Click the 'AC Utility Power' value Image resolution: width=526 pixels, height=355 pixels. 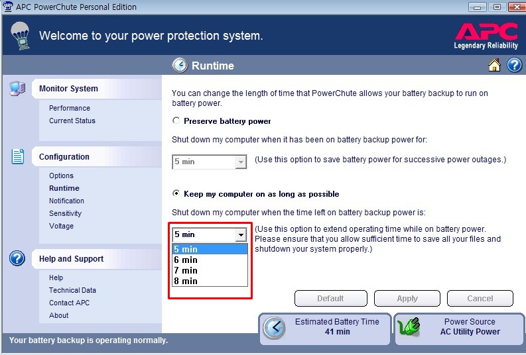click(x=470, y=332)
